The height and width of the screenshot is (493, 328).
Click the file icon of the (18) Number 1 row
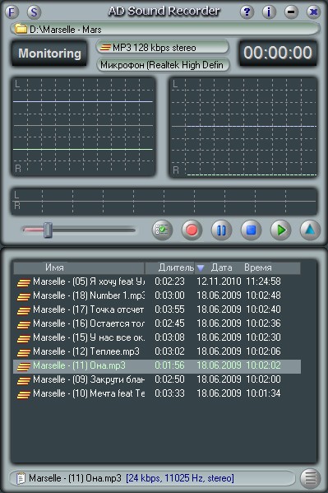[x=24, y=296]
